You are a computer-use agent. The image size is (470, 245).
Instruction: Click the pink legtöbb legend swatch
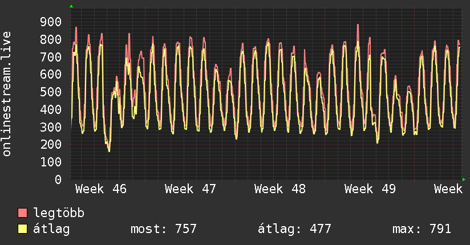pos(22,213)
